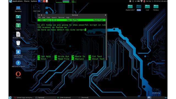Click the red battery indicator icon

point(144,1)
